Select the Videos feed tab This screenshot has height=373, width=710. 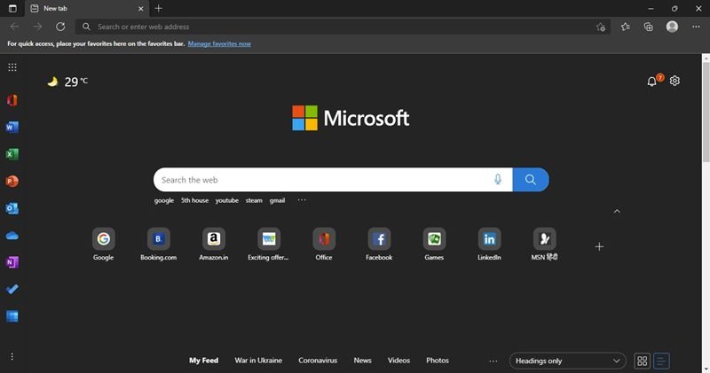[x=398, y=361]
